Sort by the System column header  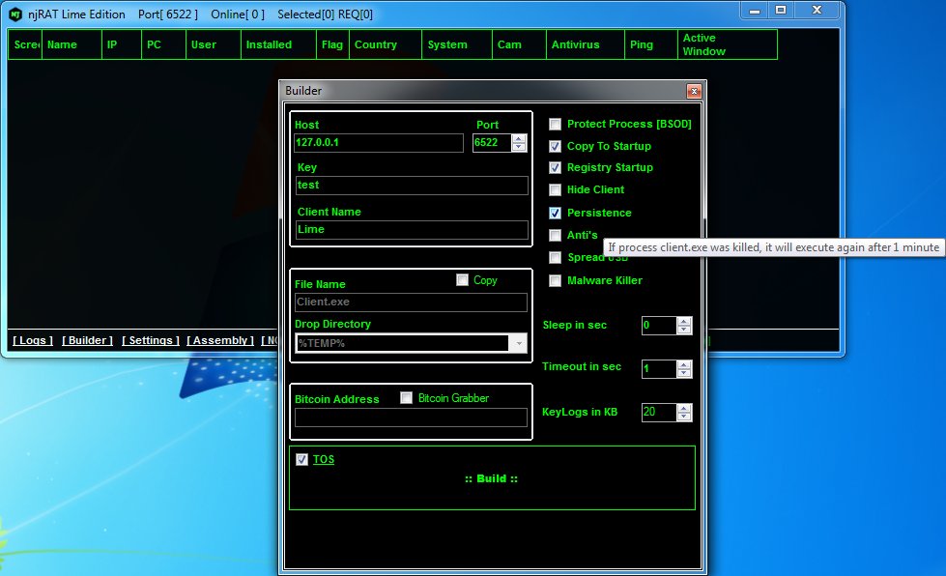point(457,44)
